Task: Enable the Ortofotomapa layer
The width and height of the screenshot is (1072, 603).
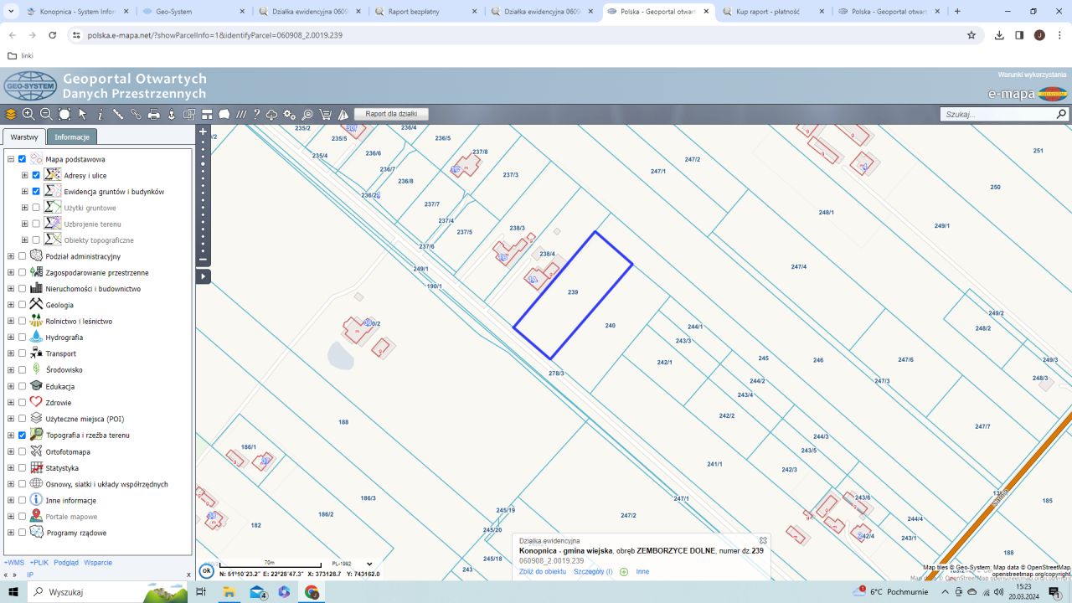Action: (23, 451)
